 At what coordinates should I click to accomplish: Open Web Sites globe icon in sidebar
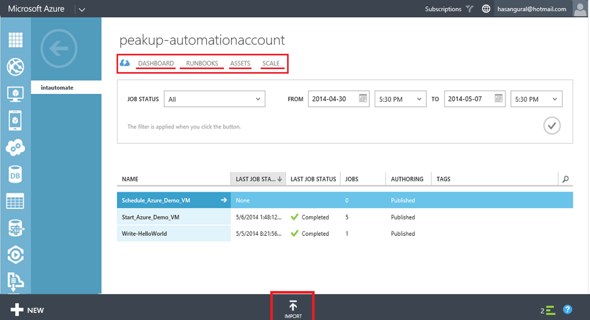pyautogui.click(x=16, y=67)
